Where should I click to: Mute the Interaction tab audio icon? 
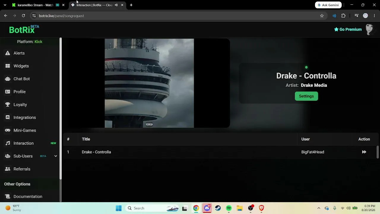(x=116, y=5)
